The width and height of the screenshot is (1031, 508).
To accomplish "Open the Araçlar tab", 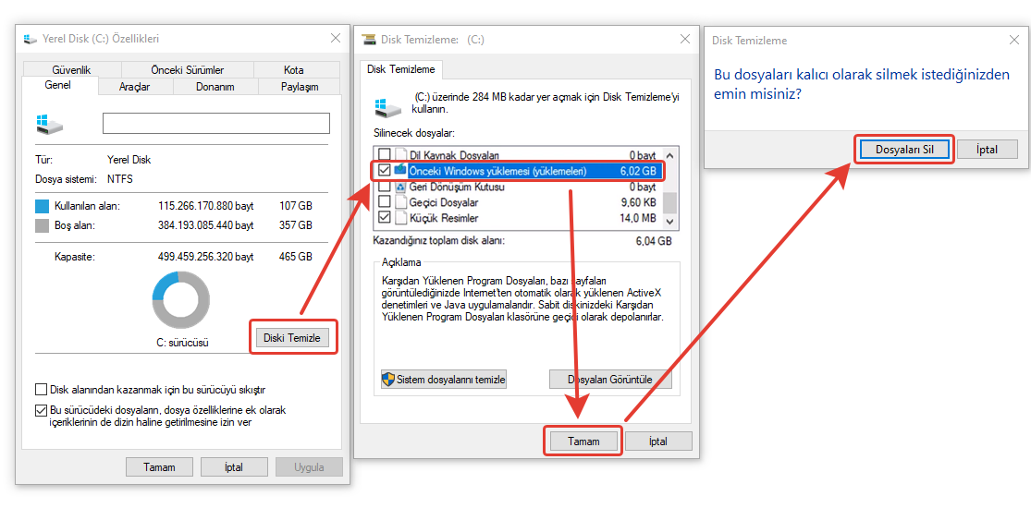I will 134,87.
